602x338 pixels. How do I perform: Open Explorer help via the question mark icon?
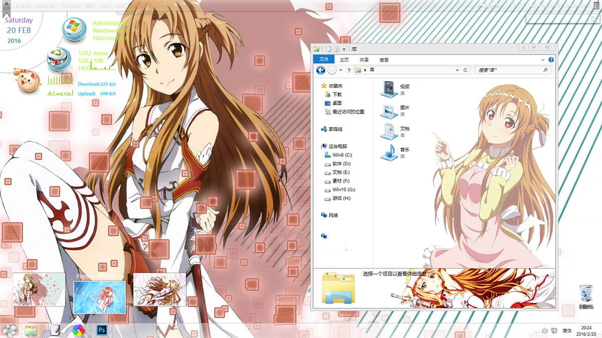point(551,60)
